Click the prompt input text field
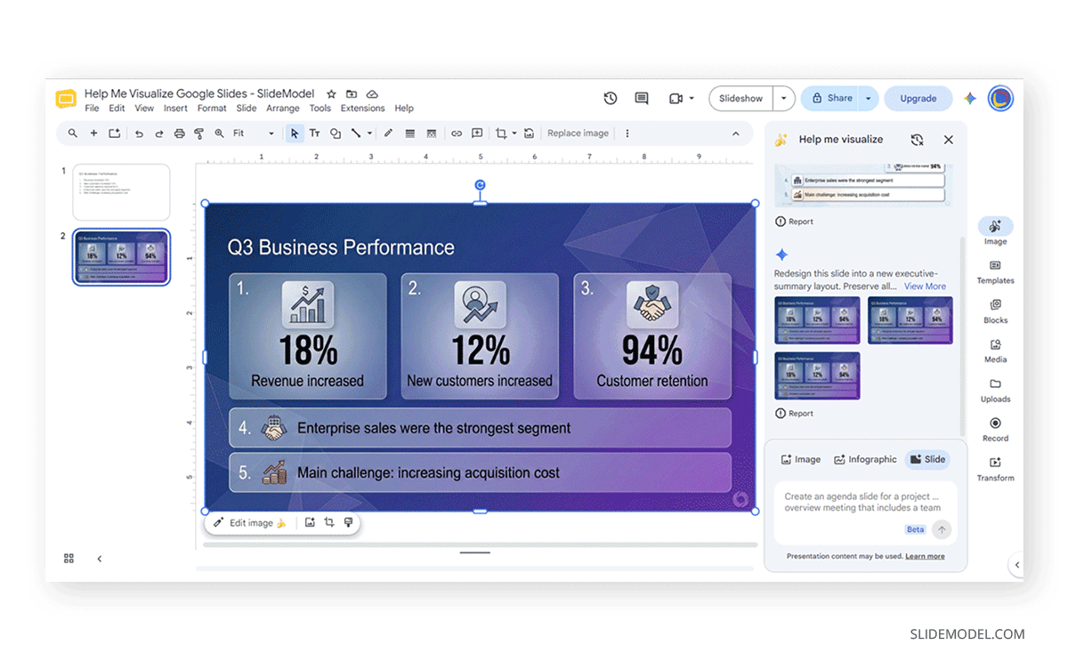The width and height of the screenshot is (1068, 661). pyautogui.click(x=865, y=503)
